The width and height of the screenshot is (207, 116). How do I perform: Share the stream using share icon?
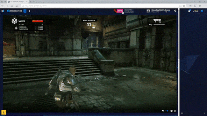tap(175, 11)
